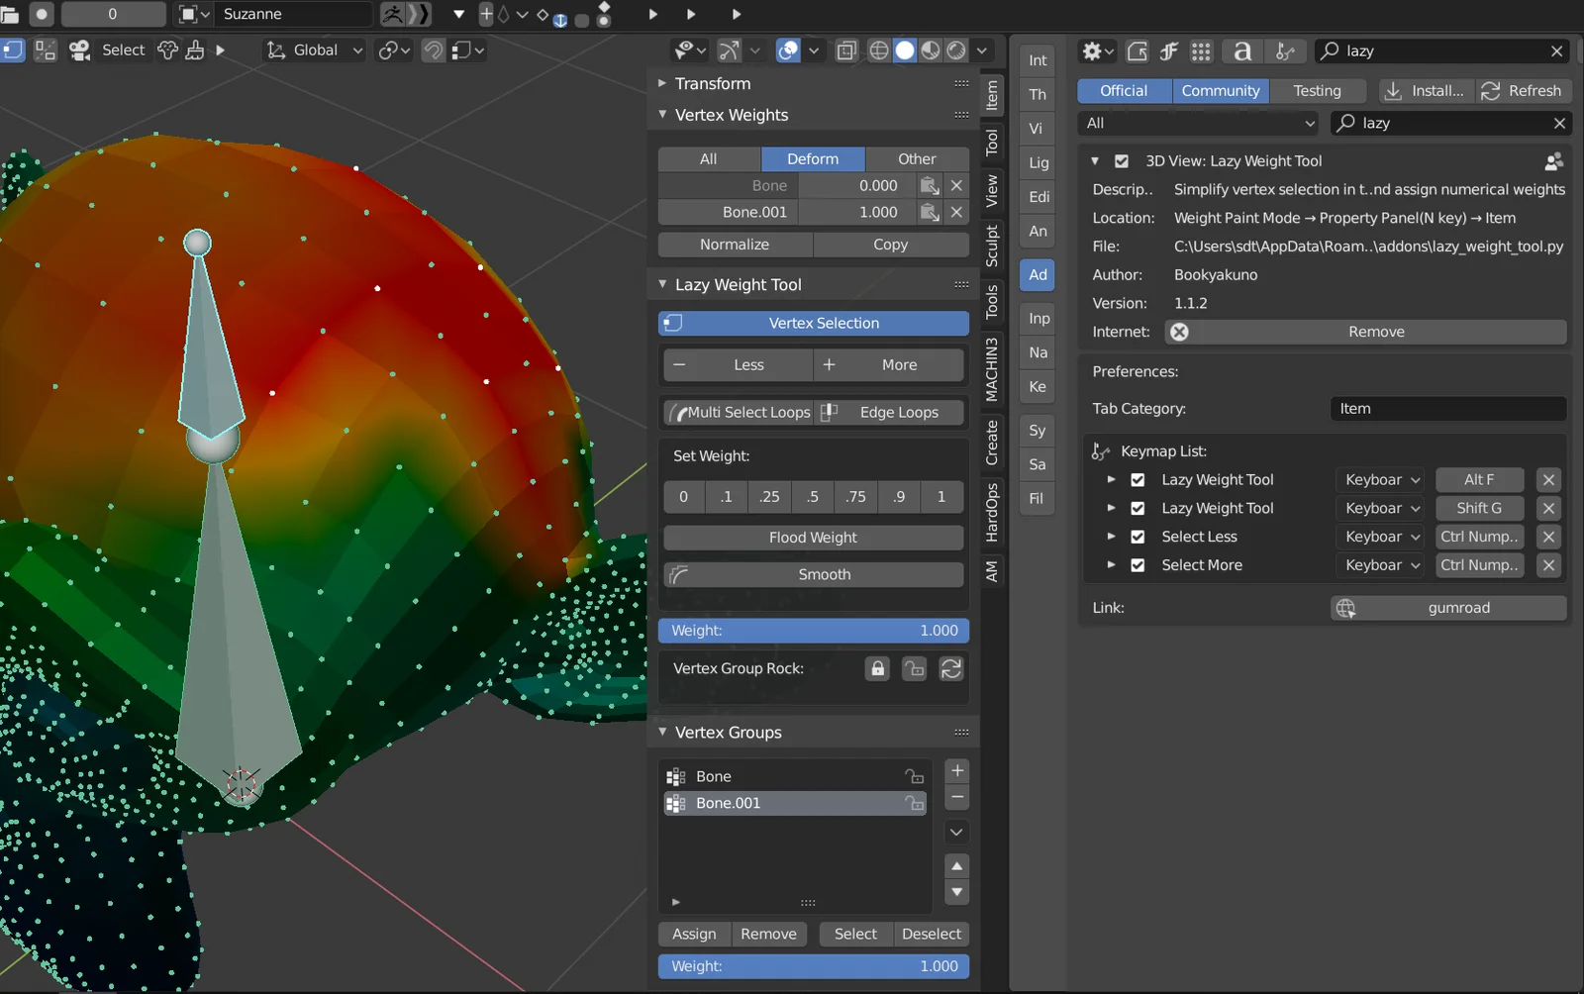Click the Flood Weight button
The width and height of the screenshot is (1584, 994).
812,537
